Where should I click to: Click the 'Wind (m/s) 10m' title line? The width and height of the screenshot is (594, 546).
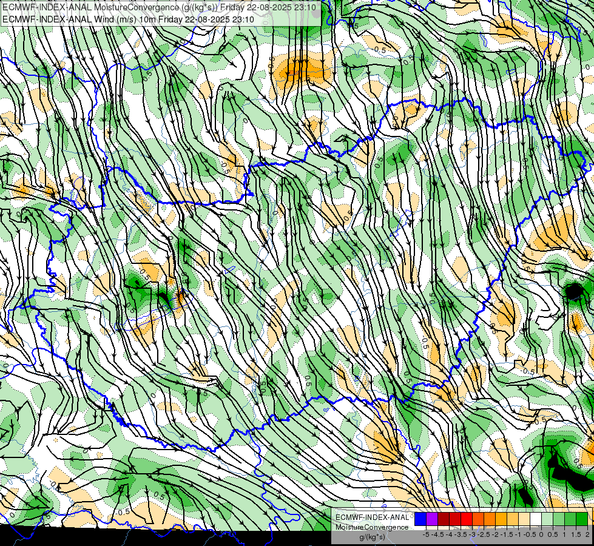128,19
